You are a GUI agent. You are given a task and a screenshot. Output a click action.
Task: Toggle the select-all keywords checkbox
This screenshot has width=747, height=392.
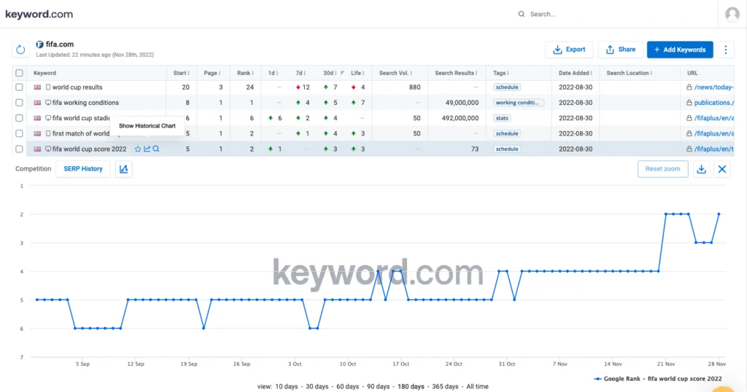[x=19, y=74]
